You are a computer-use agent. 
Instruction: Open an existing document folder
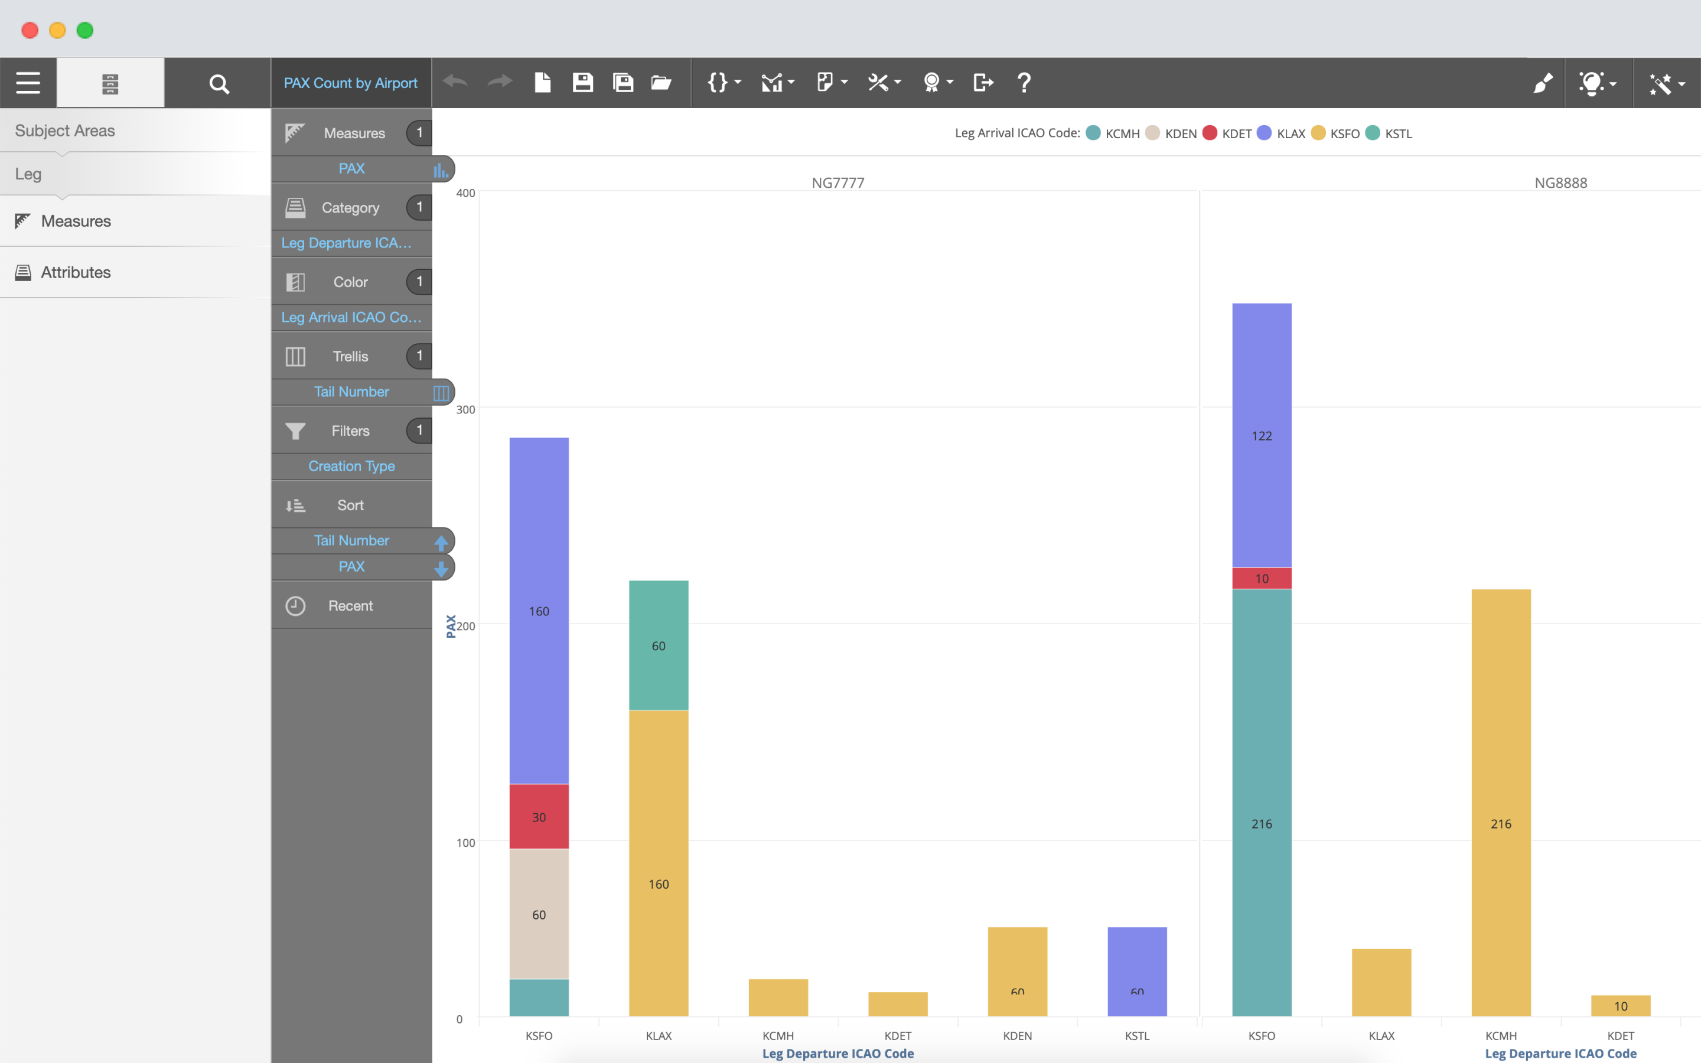point(661,83)
